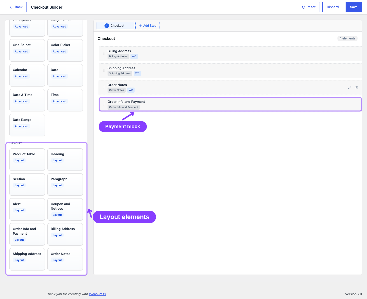Add Order Notes from Layout panel

pos(65,259)
